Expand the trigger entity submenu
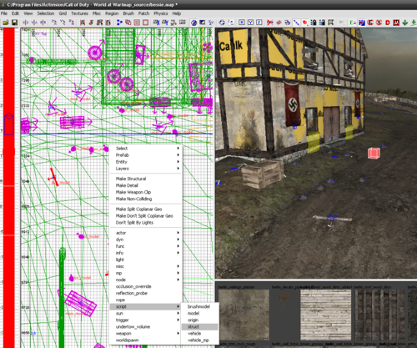Viewport: 417px width, 348px height. tap(146, 320)
